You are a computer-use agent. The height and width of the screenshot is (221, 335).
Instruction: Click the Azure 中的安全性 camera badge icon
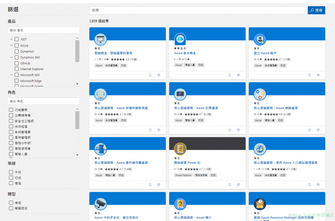[100, 204]
